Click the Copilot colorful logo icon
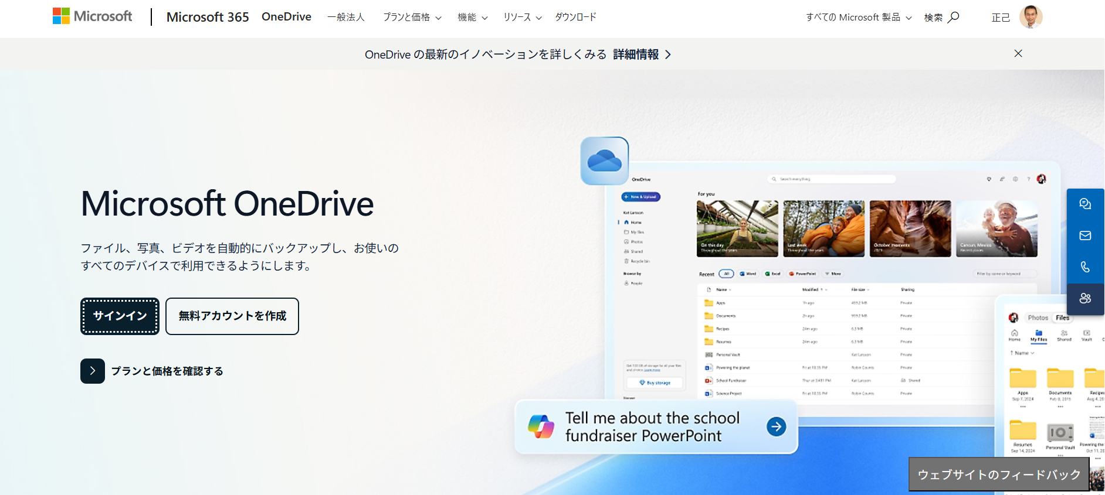 click(541, 426)
